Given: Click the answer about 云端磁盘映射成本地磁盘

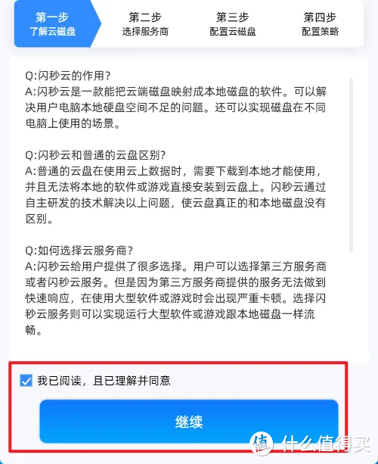Looking at the screenshot, I should coord(176,107).
